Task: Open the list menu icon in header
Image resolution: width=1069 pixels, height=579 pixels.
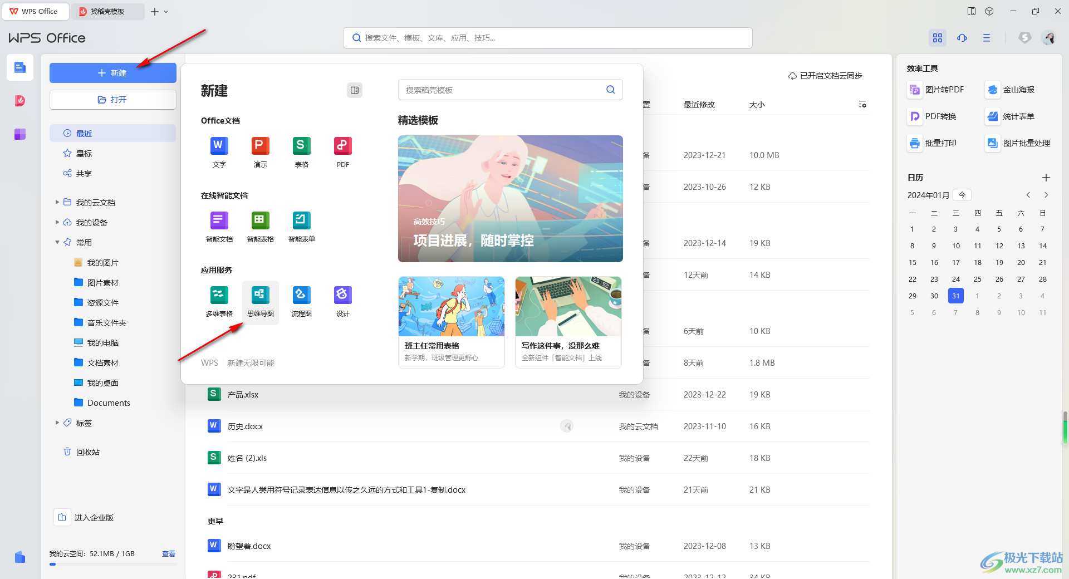Action: point(987,38)
